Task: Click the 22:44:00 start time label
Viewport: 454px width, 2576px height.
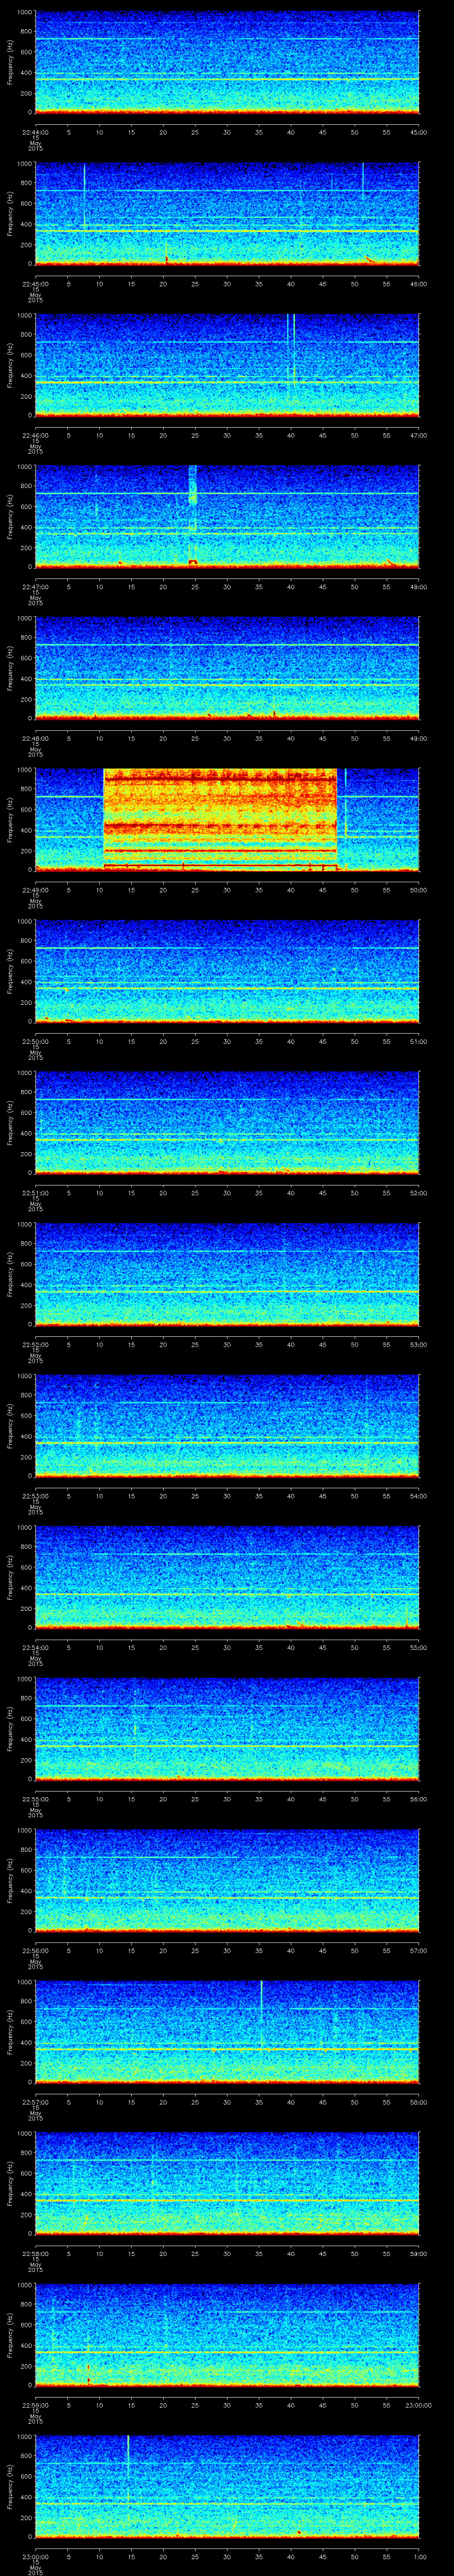Action: 35,132
